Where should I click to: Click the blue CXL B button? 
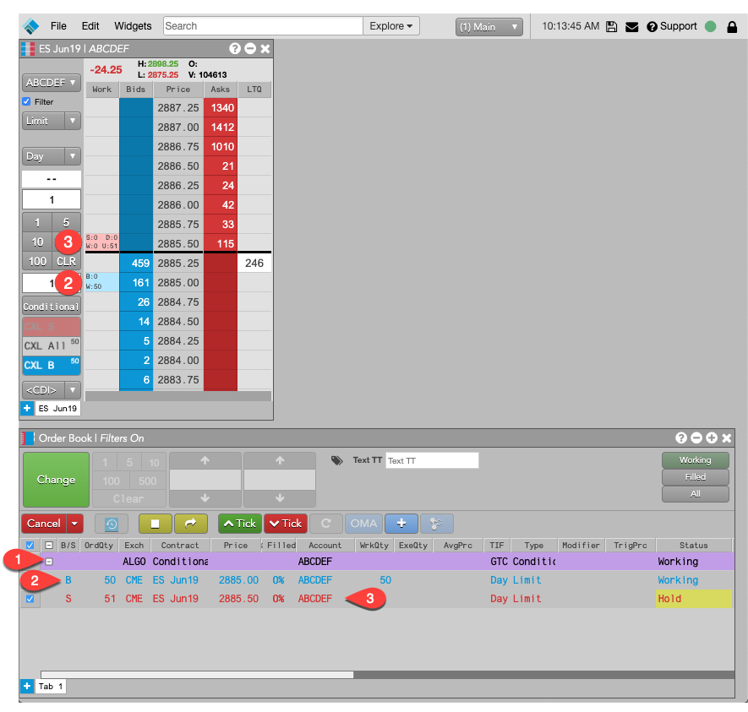tap(51, 366)
